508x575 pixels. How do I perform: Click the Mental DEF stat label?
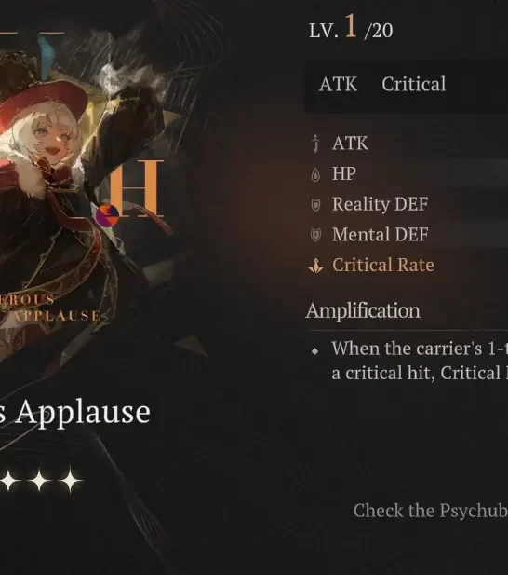click(380, 234)
